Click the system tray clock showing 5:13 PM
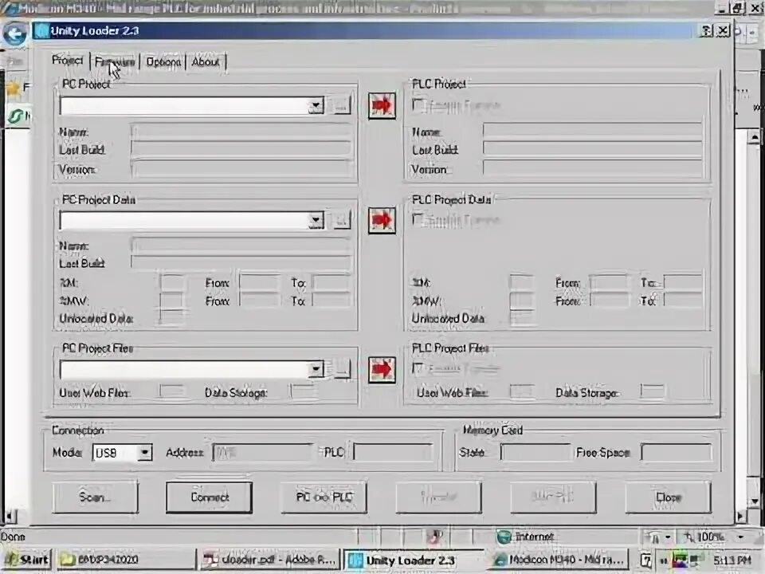Viewport: 765px width, 574px height. click(732, 560)
